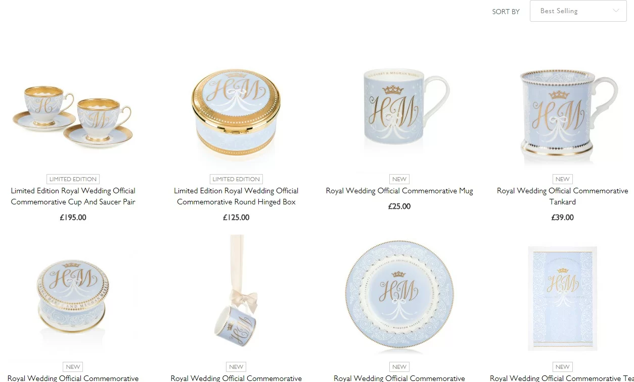Click the NEW badge above Tankard title

click(x=563, y=179)
